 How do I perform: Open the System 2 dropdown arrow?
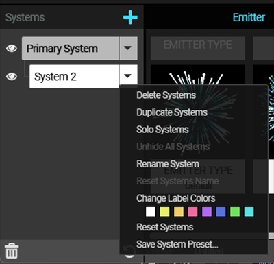pos(128,76)
